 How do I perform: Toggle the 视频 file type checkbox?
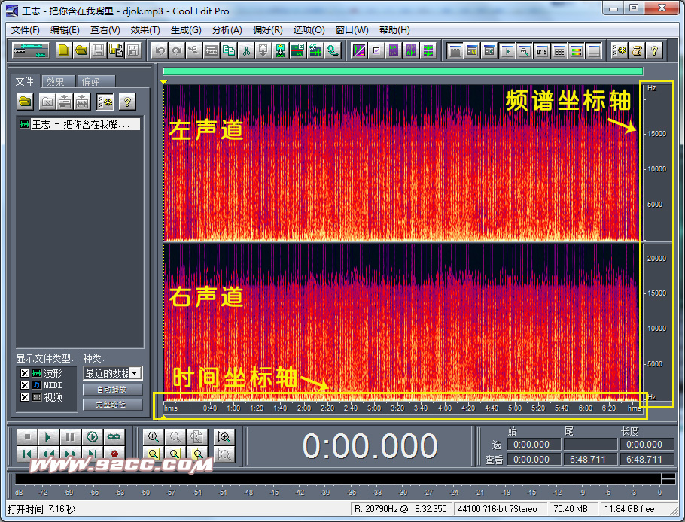(25, 397)
